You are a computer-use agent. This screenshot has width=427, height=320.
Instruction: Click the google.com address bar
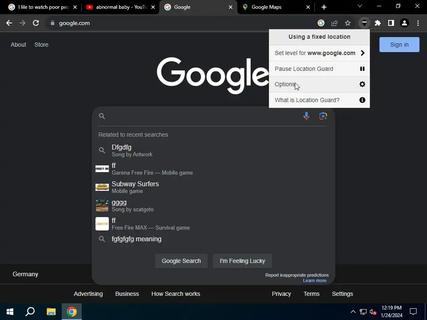coord(180,23)
